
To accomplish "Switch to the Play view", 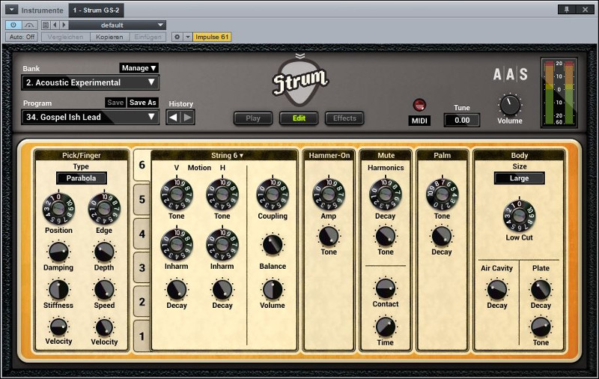I will (x=253, y=118).
